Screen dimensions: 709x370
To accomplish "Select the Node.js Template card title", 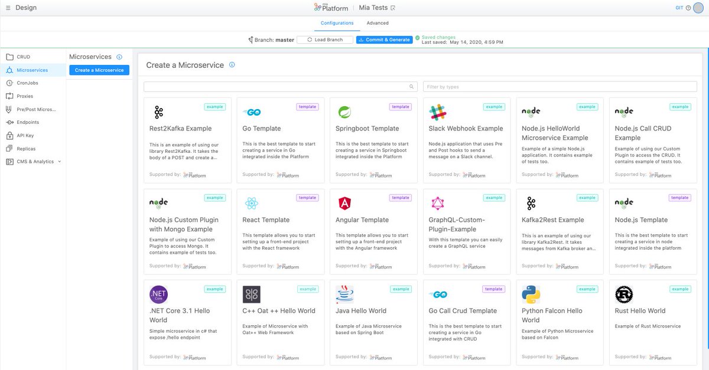I will (x=641, y=220).
